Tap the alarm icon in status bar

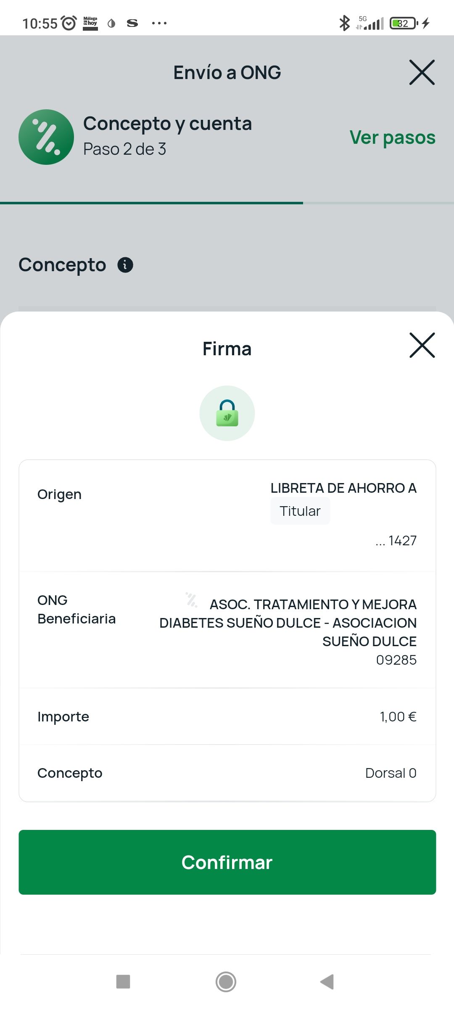pyautogui.click(x=69, y=23)
